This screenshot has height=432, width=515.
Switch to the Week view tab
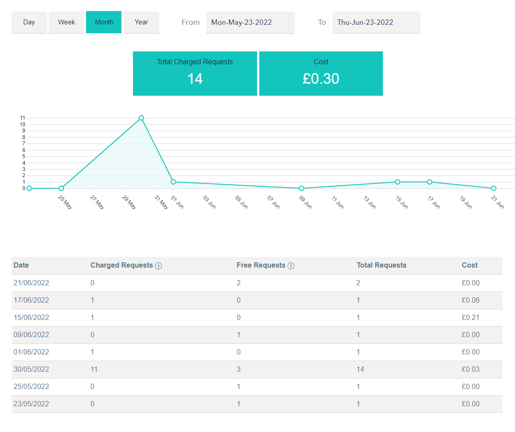click(66, 22)
